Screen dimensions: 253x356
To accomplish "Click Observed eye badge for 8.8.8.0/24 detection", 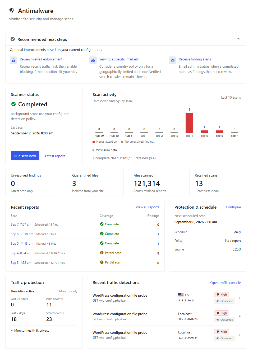I will (225, 301).
